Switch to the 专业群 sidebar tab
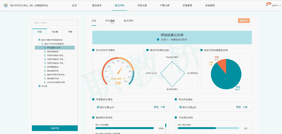The image size is (282, 134). [x=55, y=32]
